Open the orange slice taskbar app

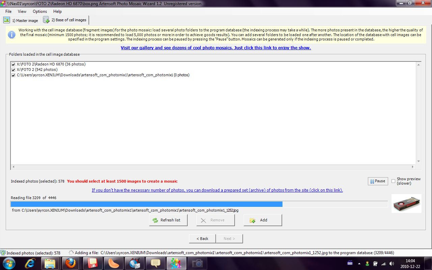coord(113,263)
